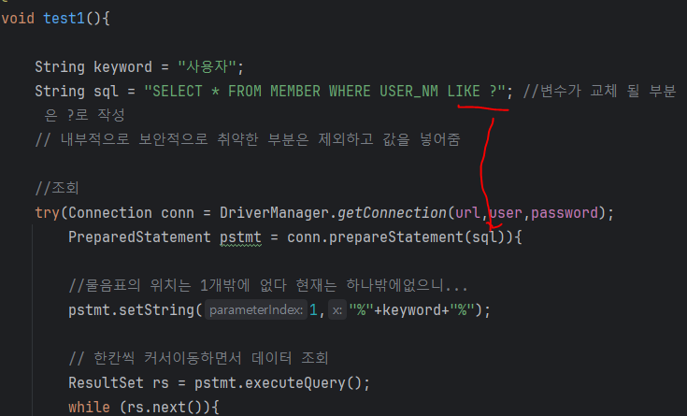Click the x: inlay hint label
The width and height of the screenshot is (687, 416).
pyautogui.click(x=336, y=310)
